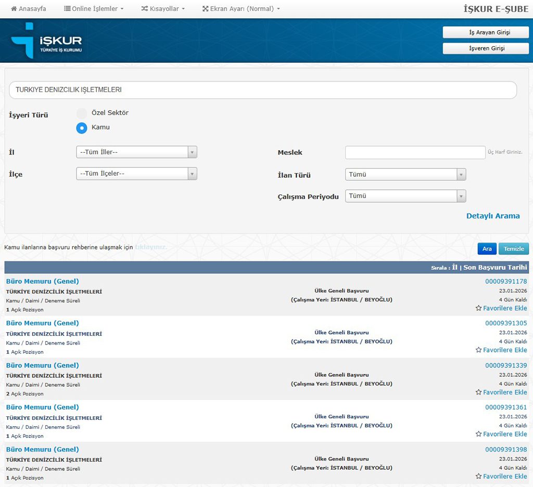Click the star icon for listing 00009391305
The image size is (533, 487).
click(478, 350)
